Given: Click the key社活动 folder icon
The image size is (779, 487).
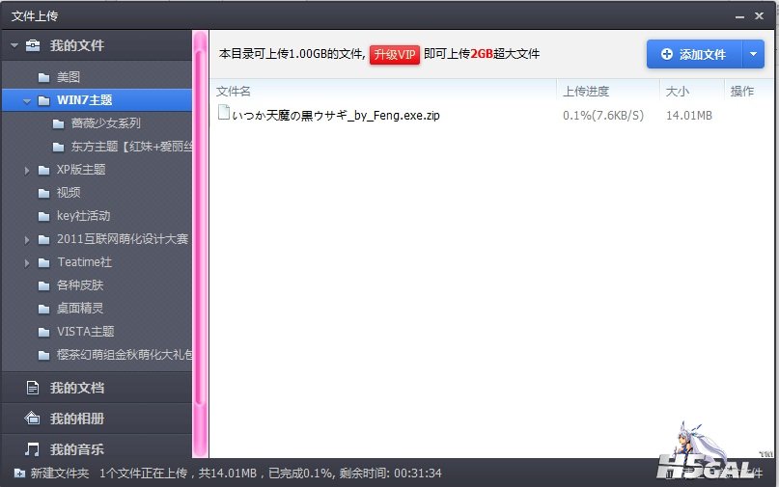Looking at the screenshot, I should point(43,216).
